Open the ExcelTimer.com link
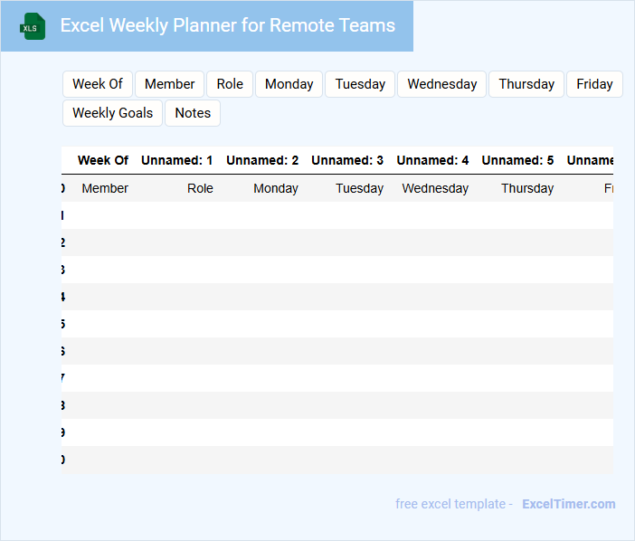 (x=568, y=504)
